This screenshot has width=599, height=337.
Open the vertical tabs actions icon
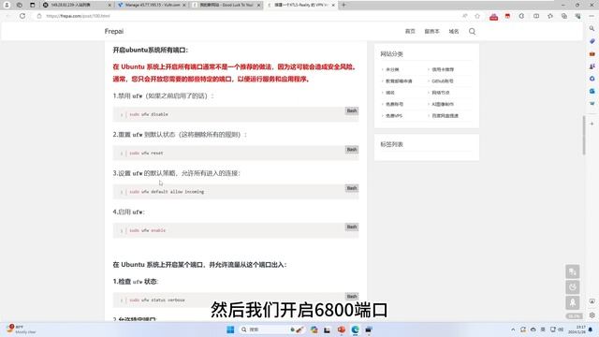[33, 5]
